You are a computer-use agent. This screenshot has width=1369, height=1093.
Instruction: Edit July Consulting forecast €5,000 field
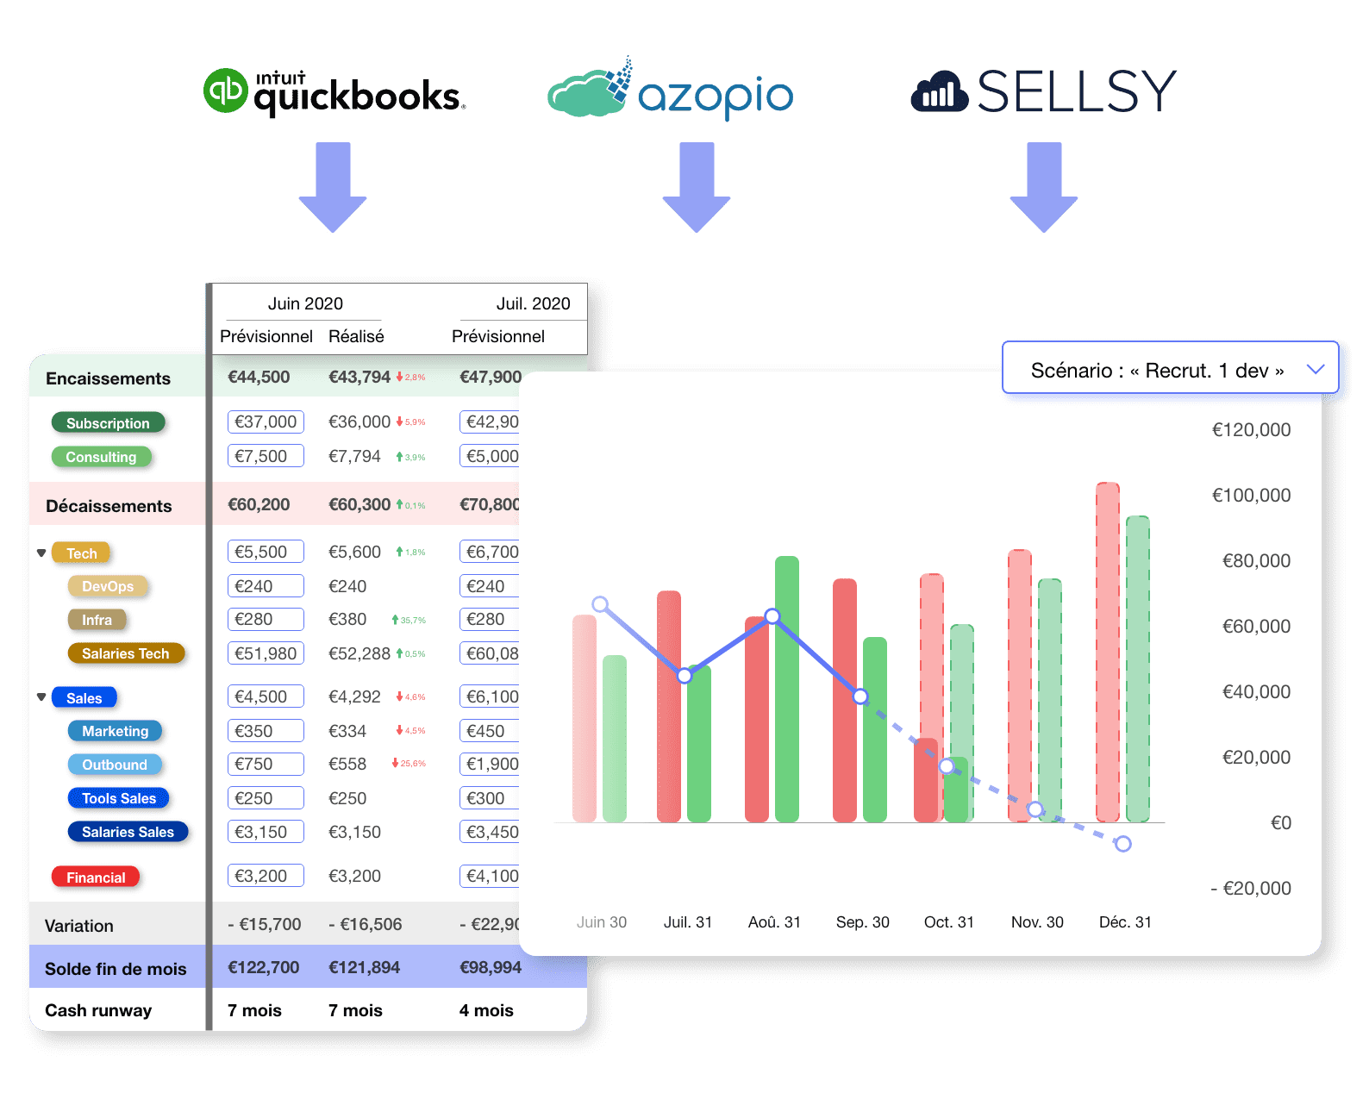coord(490,456)
